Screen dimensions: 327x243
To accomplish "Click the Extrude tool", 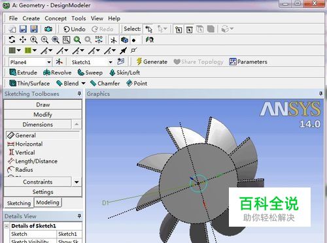I will point(23,73).
